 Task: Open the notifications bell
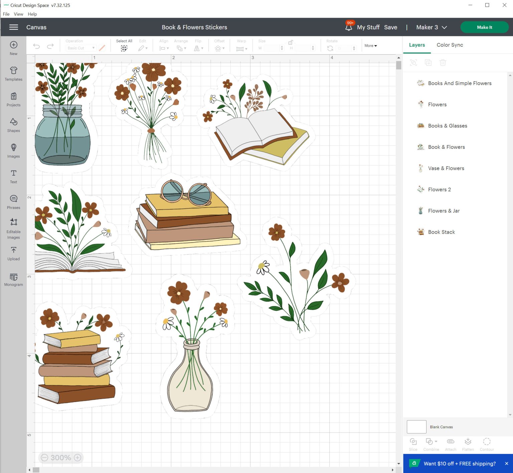(349, 27)
